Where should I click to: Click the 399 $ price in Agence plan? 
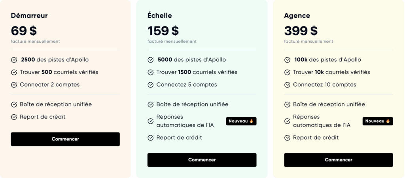(x=301, y=31)
